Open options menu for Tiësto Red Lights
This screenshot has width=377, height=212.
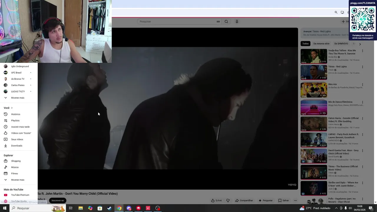pyautogui.click(x=363, y=67)
